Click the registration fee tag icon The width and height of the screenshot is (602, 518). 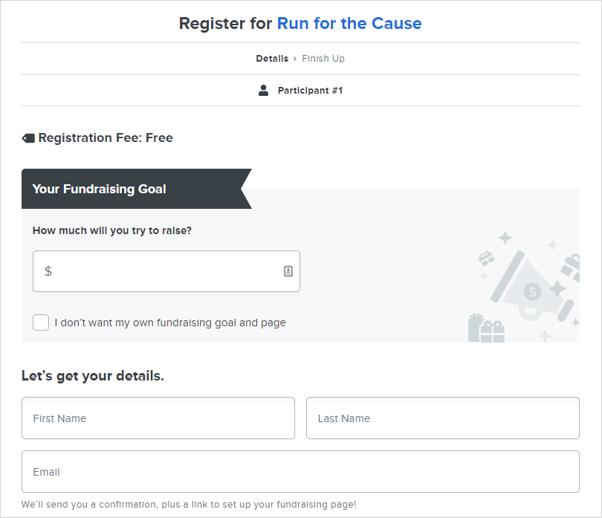(x=28, y=138)
